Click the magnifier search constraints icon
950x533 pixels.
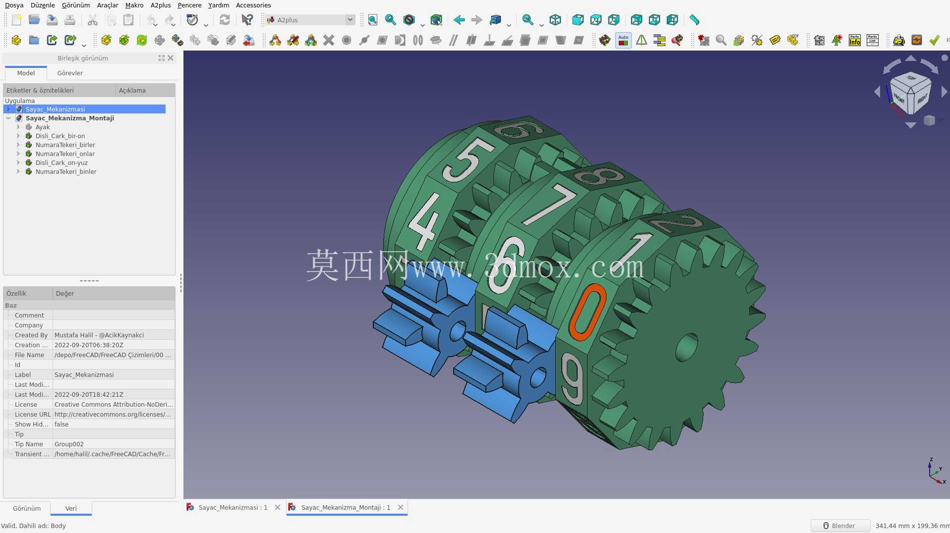[x=721, y=40]
